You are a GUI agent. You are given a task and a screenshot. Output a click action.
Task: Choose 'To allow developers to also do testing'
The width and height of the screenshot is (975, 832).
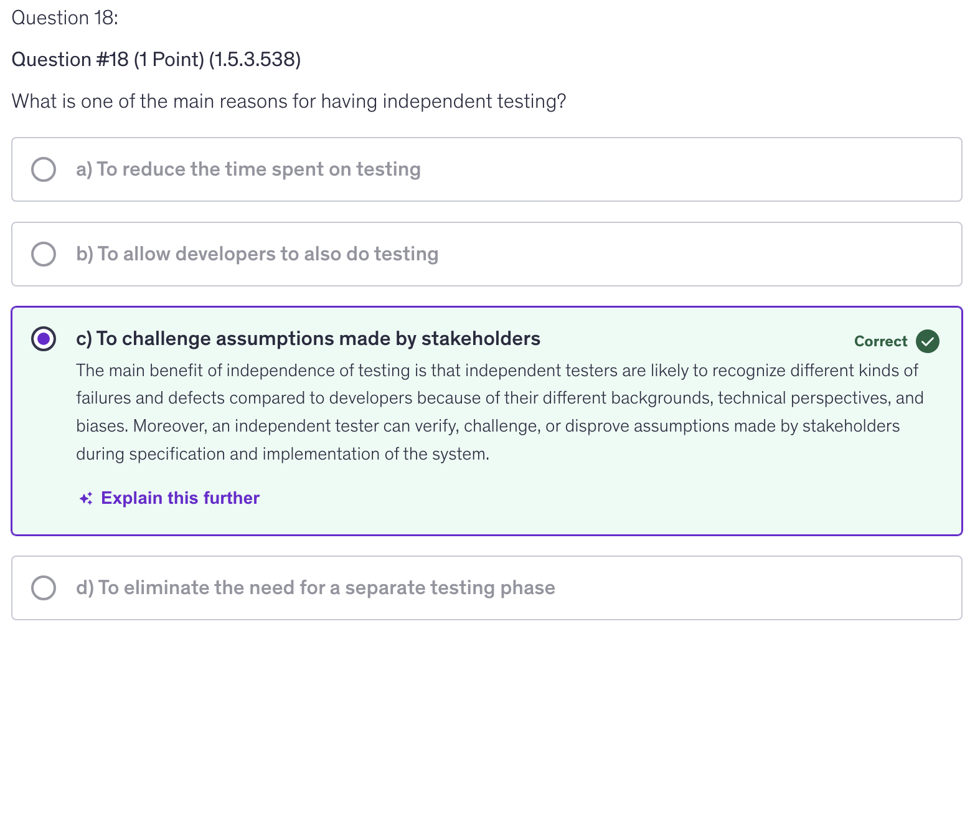pos(268,254)
